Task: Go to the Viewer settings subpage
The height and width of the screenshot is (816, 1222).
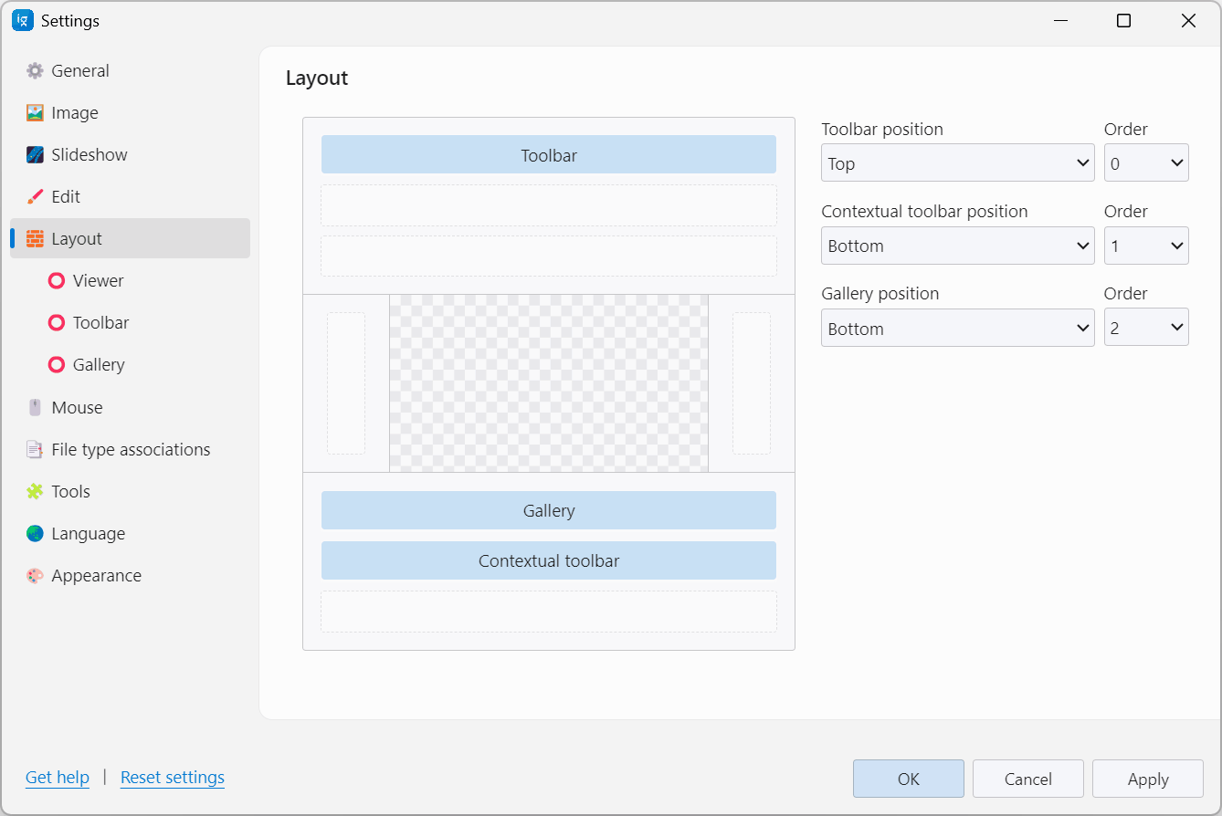Action: tap(98, 281)
